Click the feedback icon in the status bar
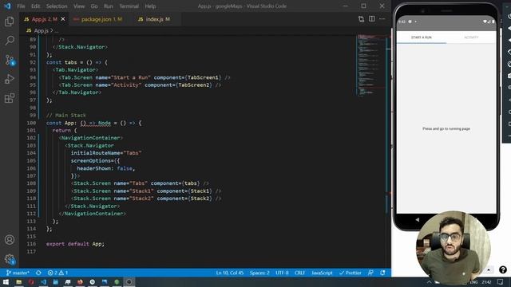This screenshot has height=287, width=511. (x=370, y=273)
